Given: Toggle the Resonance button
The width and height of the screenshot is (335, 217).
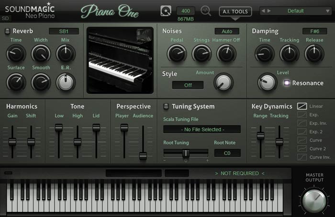Looking at the screenshot, I should click(287, 83).
